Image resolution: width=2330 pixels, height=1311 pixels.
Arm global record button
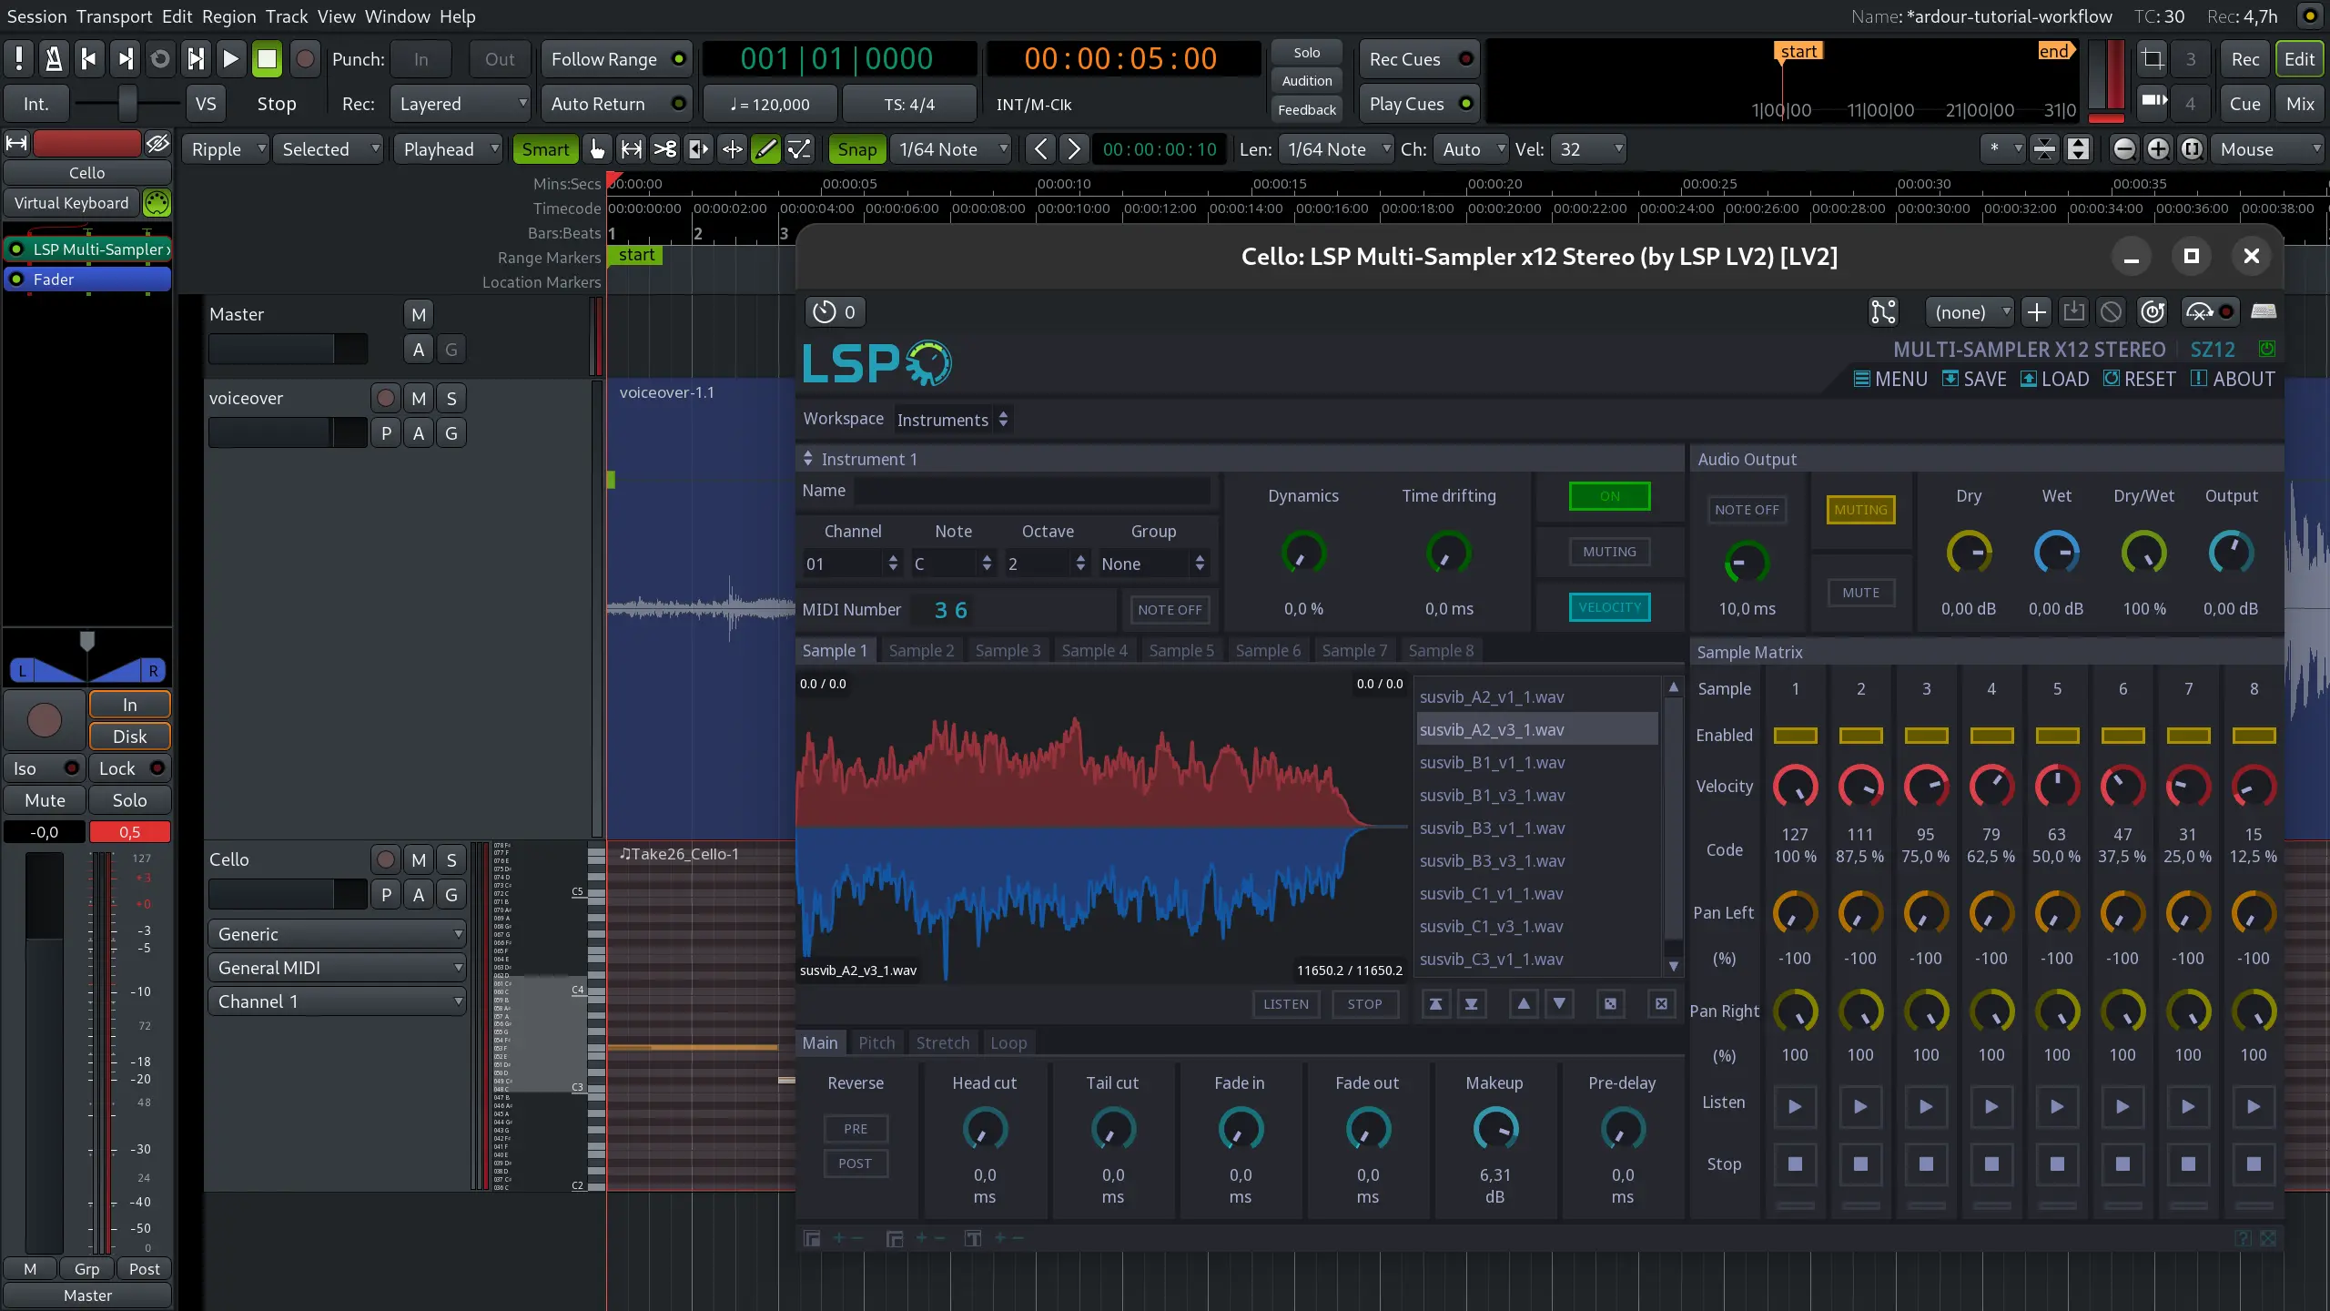coord(305,59)
